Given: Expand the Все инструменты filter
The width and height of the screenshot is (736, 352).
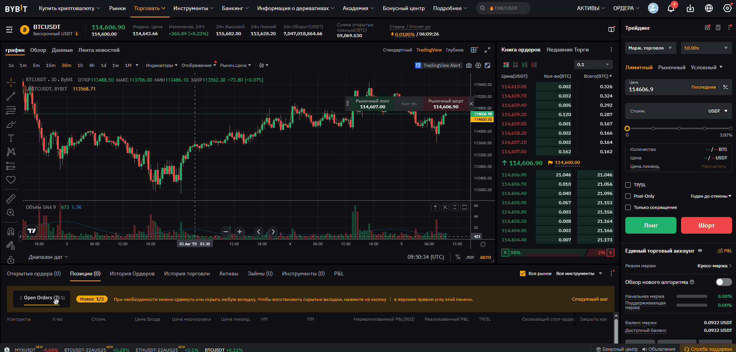Looking at the screenshot, I should click(x=579, y=273).
